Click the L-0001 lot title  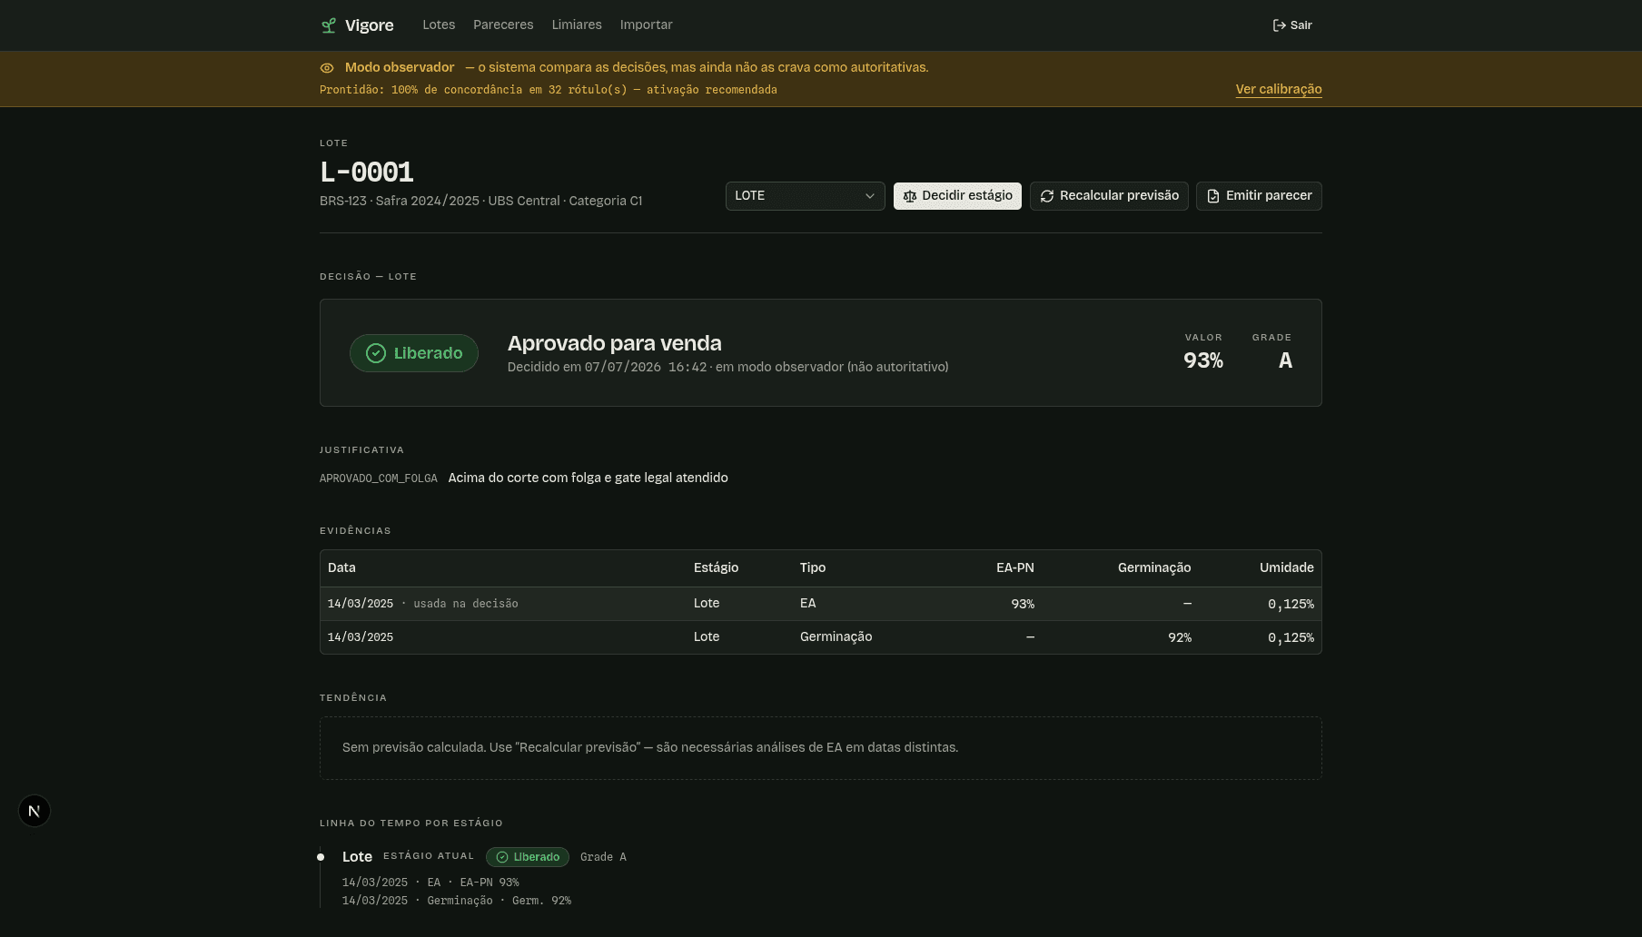pos(367,172)
